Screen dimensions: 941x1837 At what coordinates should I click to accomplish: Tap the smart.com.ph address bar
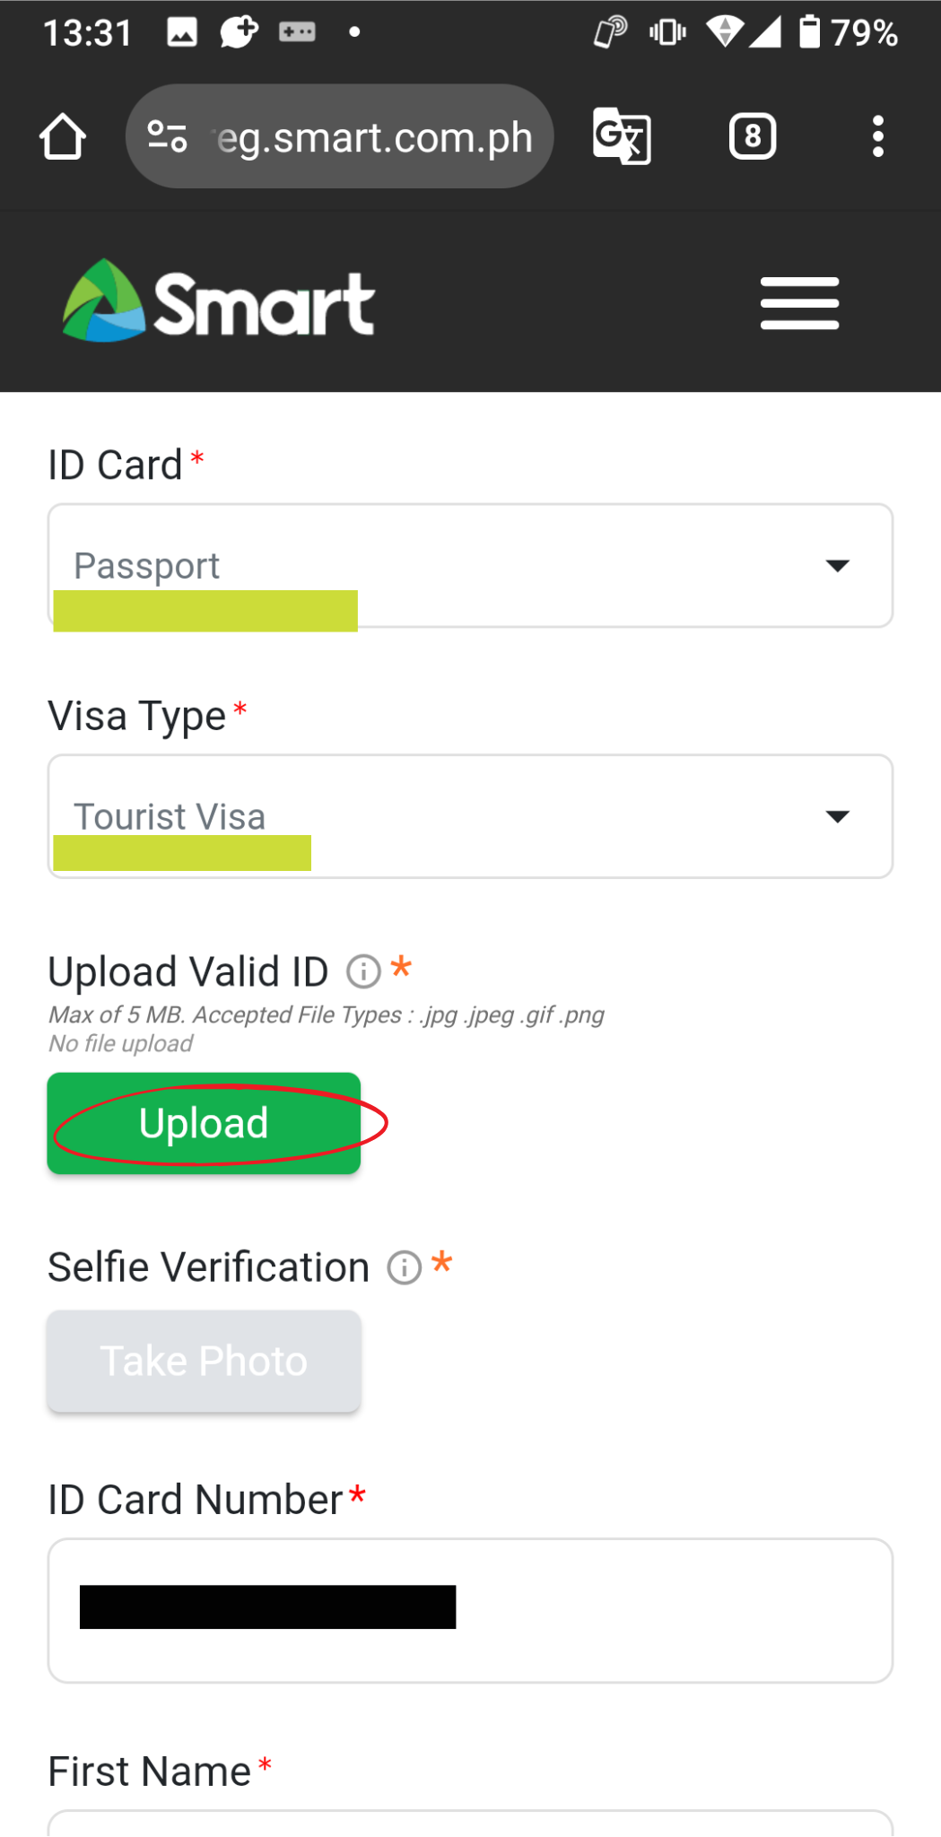click(x=340, y=136)
